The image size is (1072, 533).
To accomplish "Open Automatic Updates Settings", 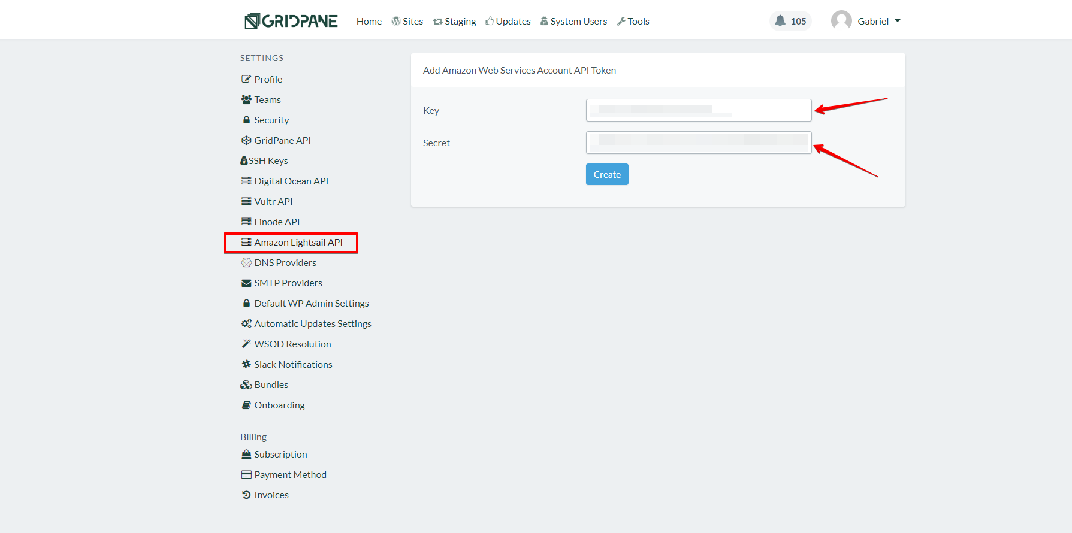I will pyautogui.click(x=313, y=323).
